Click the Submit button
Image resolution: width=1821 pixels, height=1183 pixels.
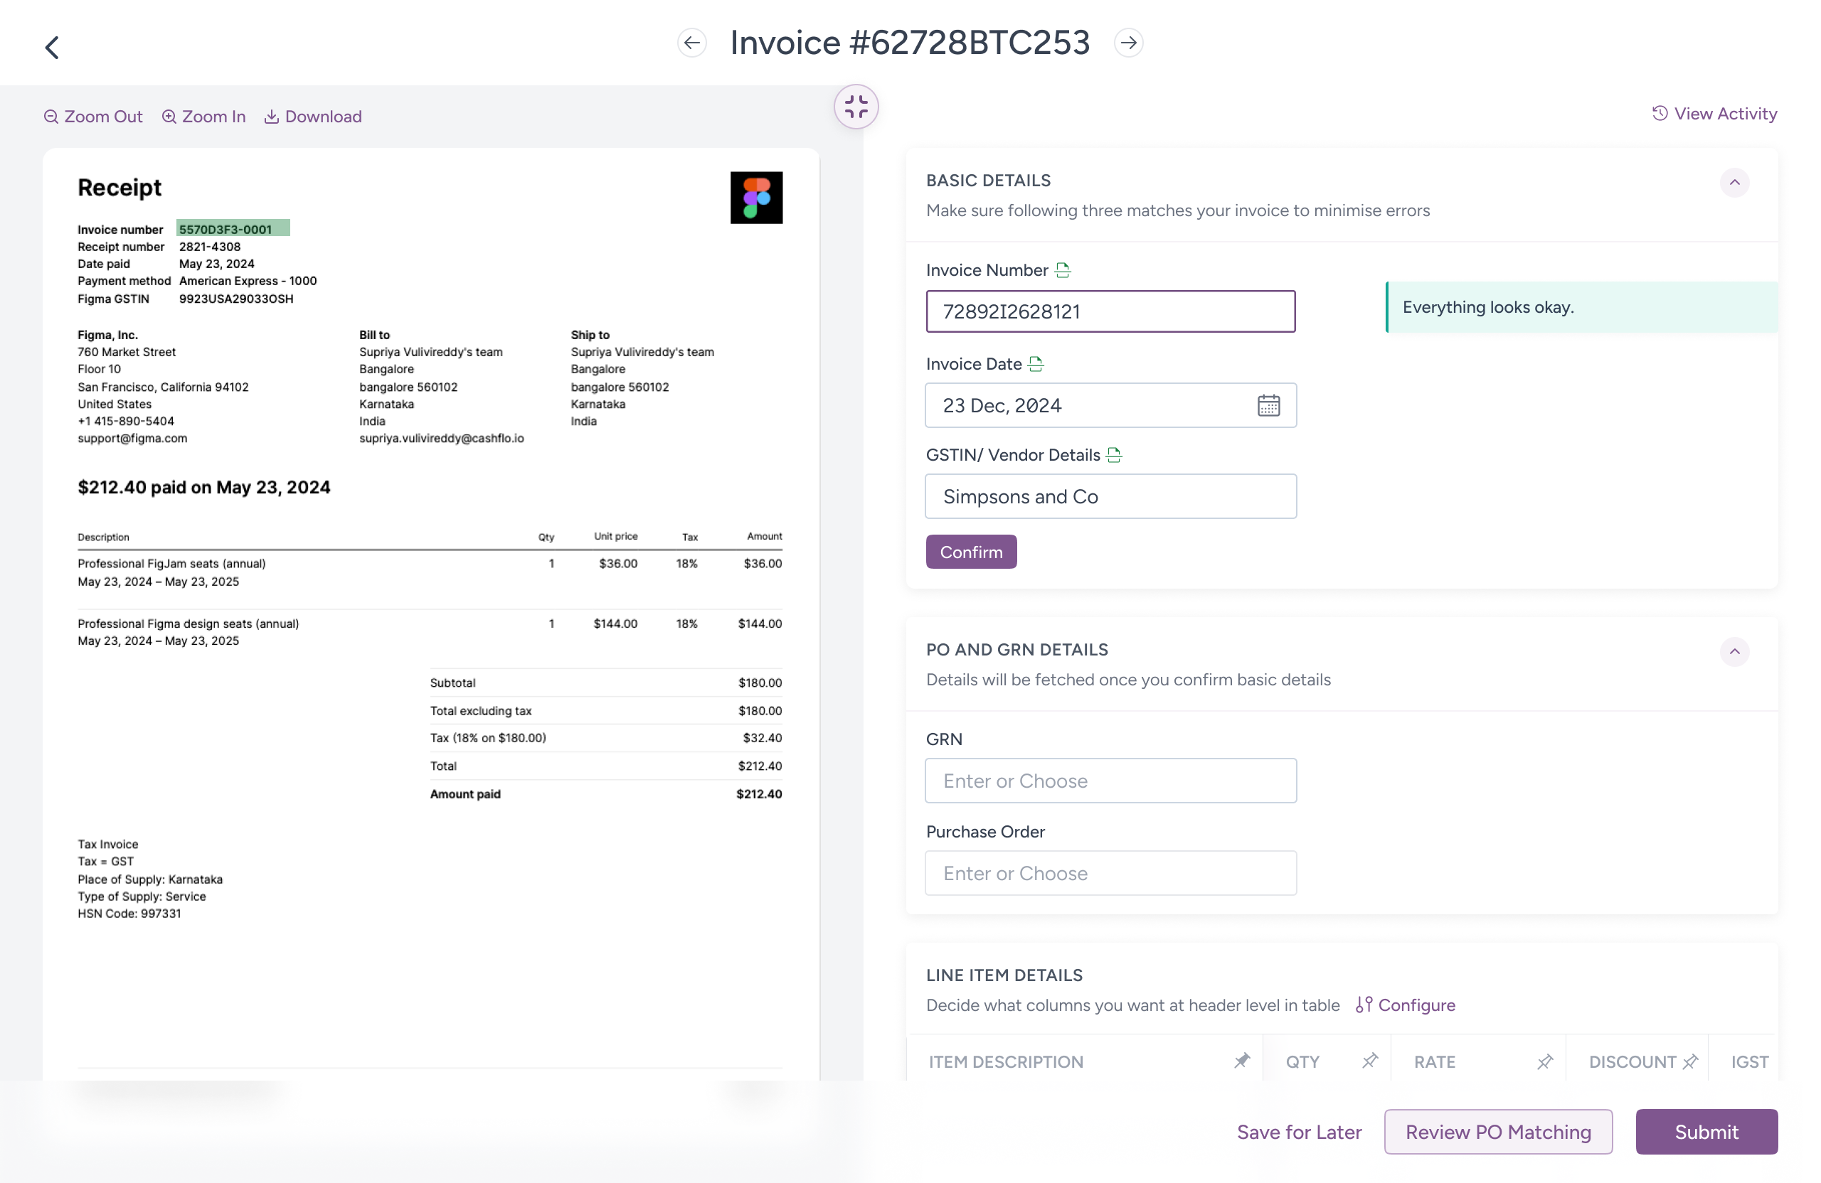(x=1706, y=1132)
